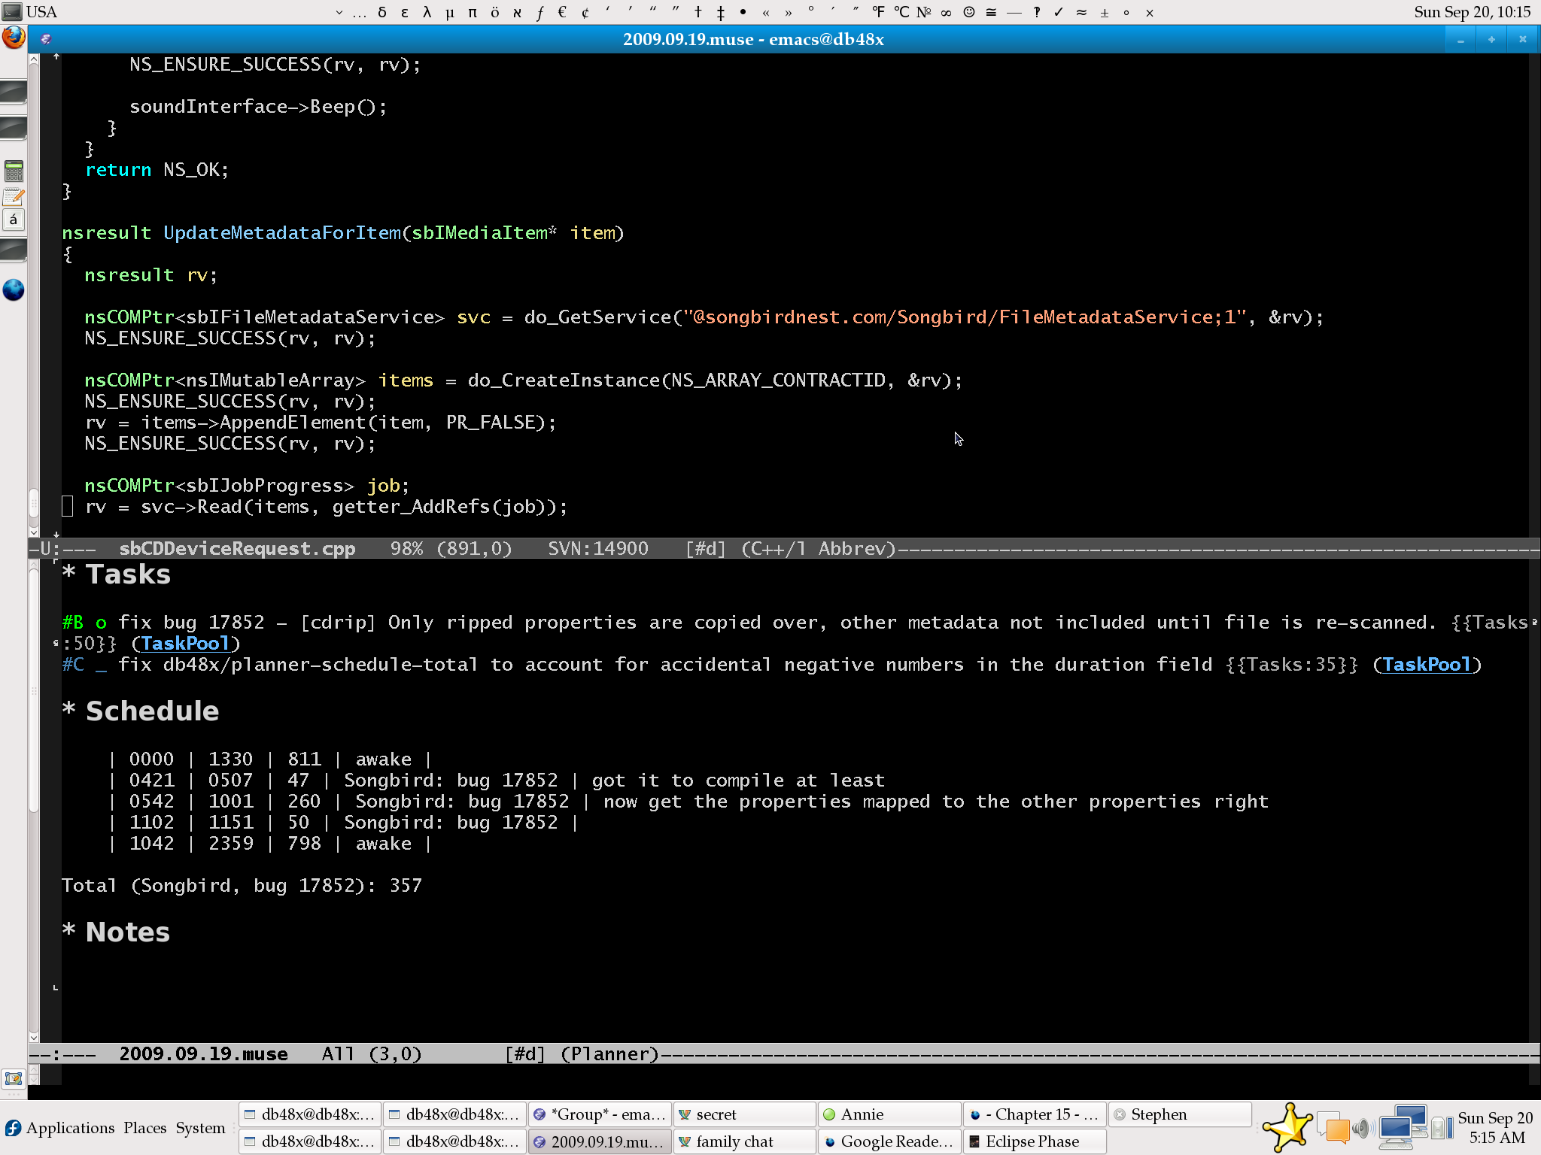Click the screenshot tool icon at bottom left
The image size is (1541, 1155).
tap(14, 1078)
